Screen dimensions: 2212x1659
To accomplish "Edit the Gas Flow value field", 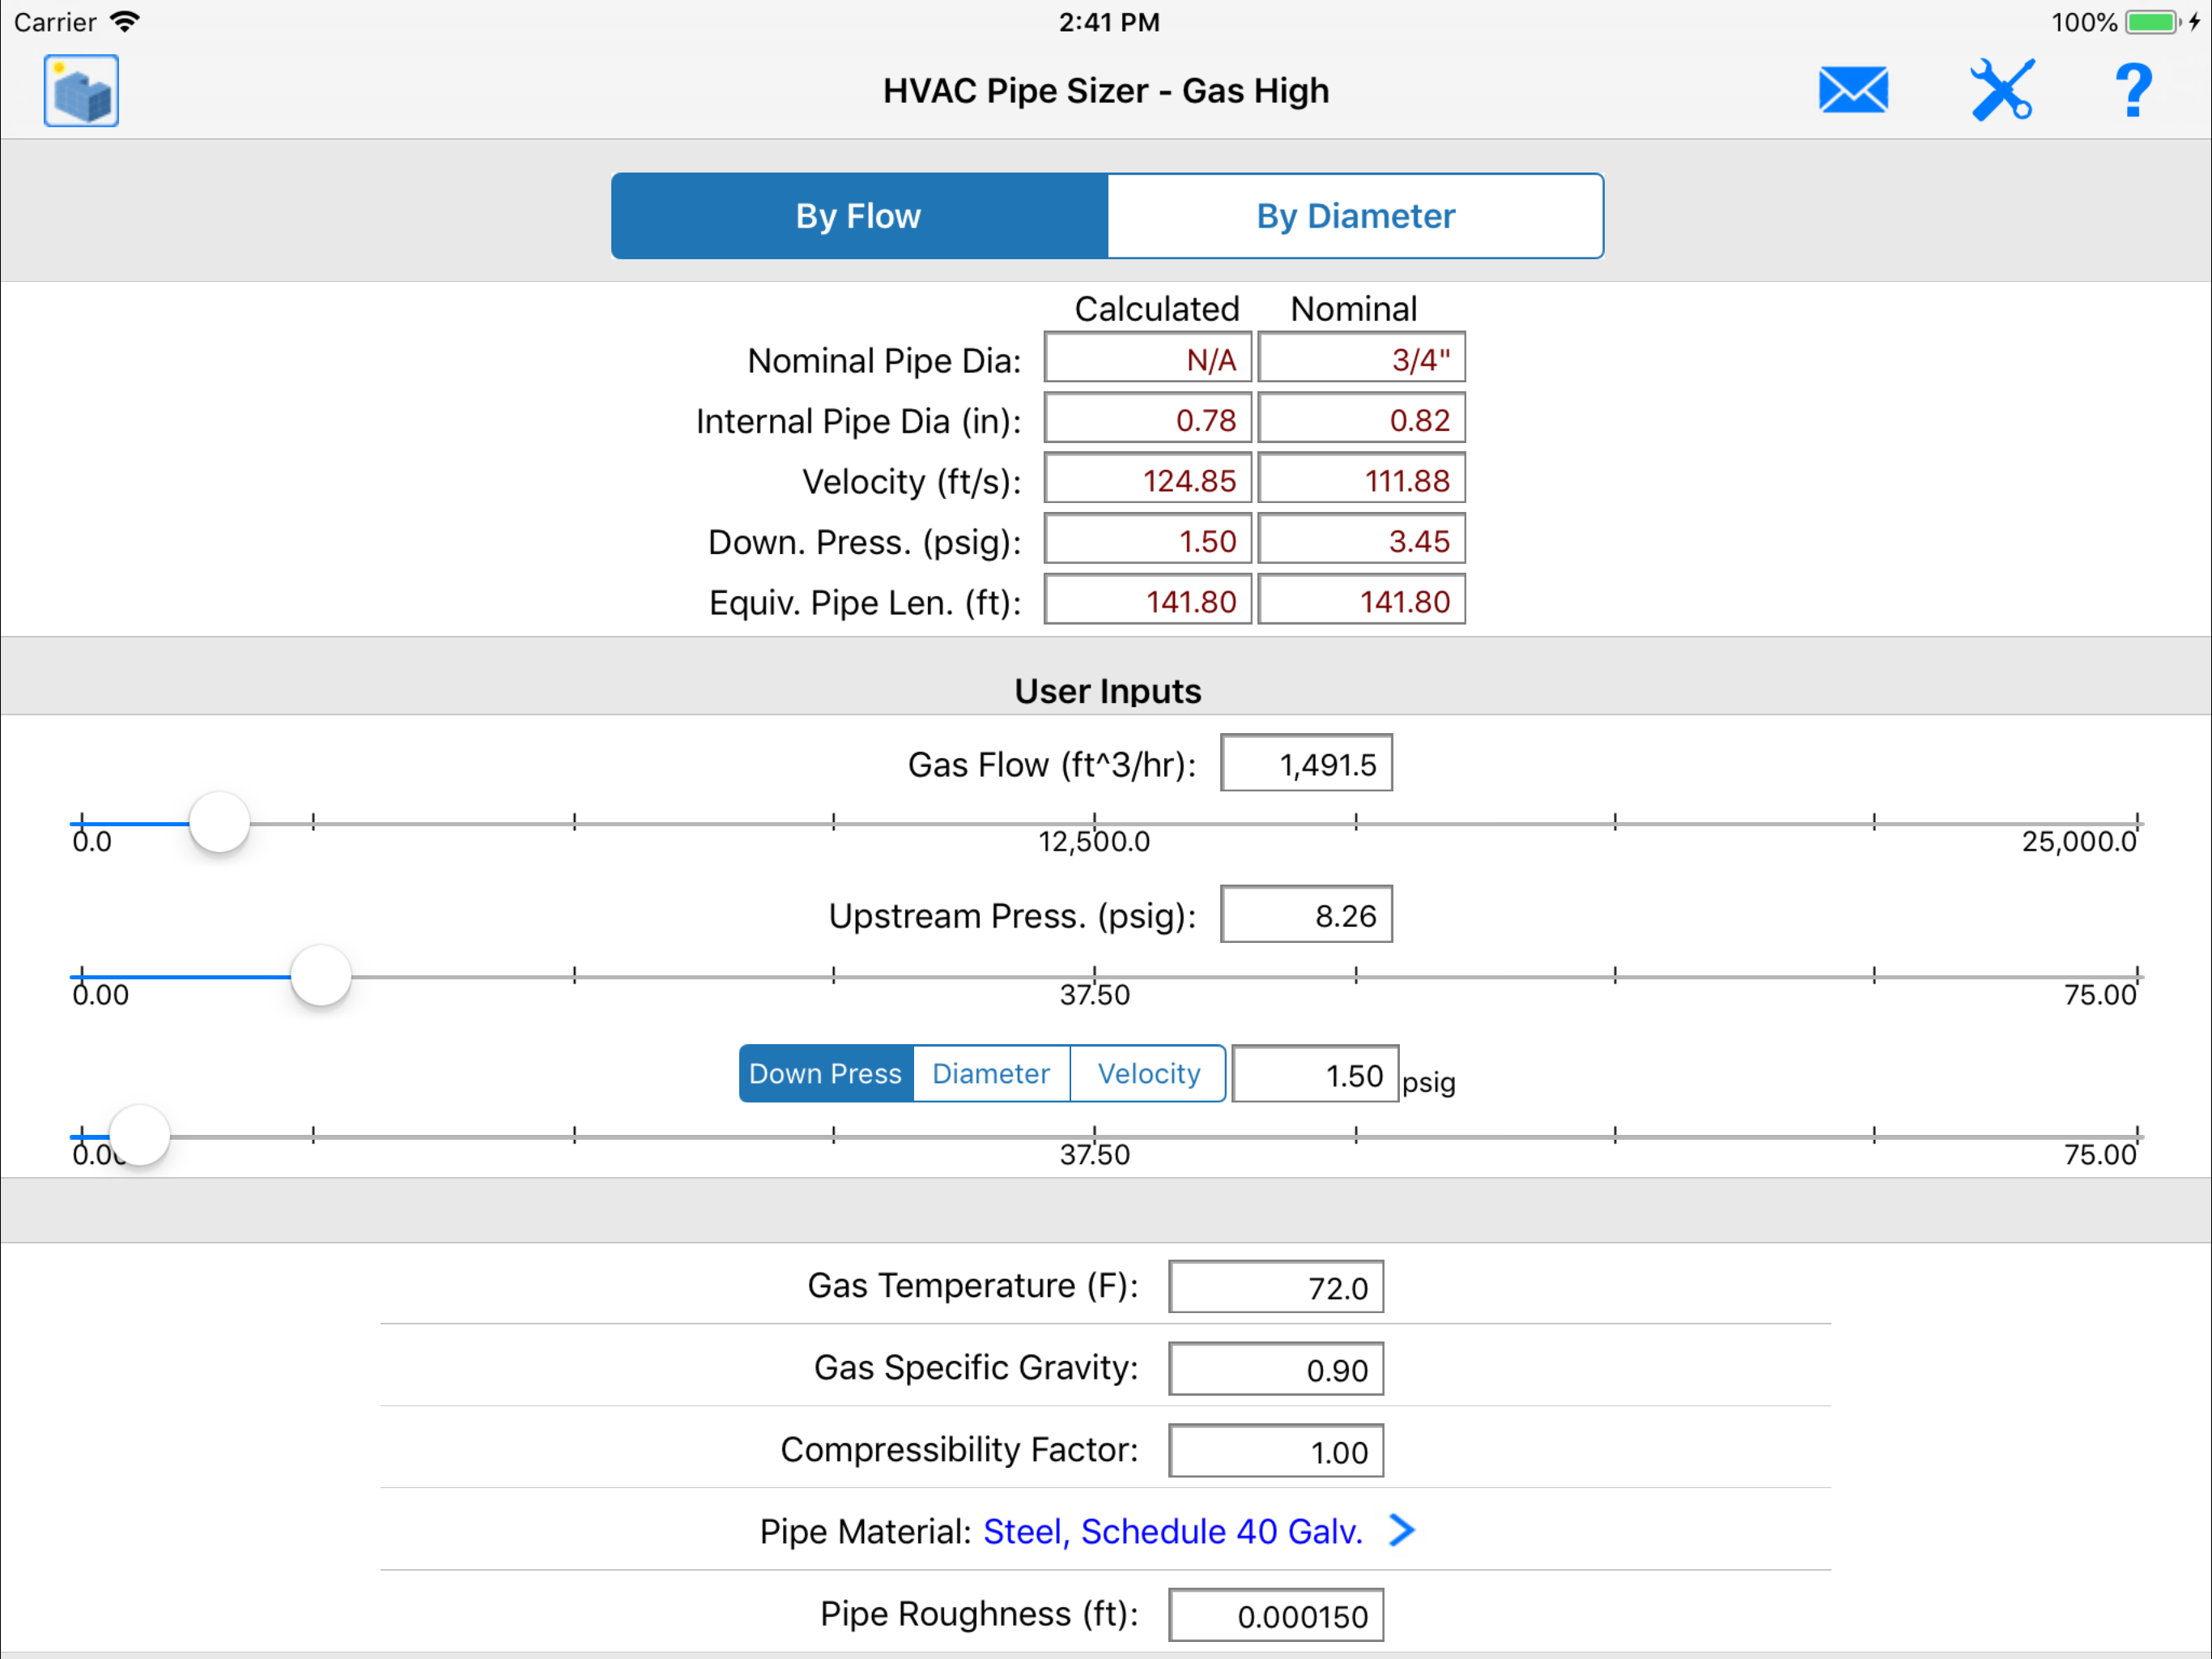I will (x=1306, y=765).
